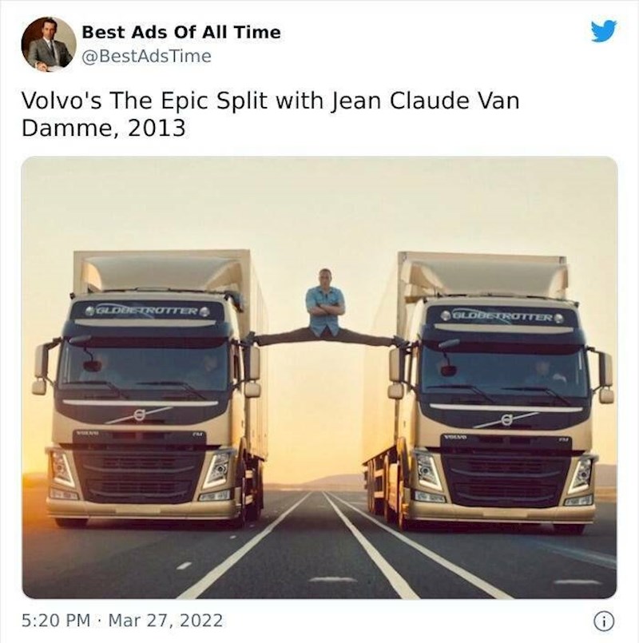Click the blue Twitter bird logo

click(x=604, y=31)
